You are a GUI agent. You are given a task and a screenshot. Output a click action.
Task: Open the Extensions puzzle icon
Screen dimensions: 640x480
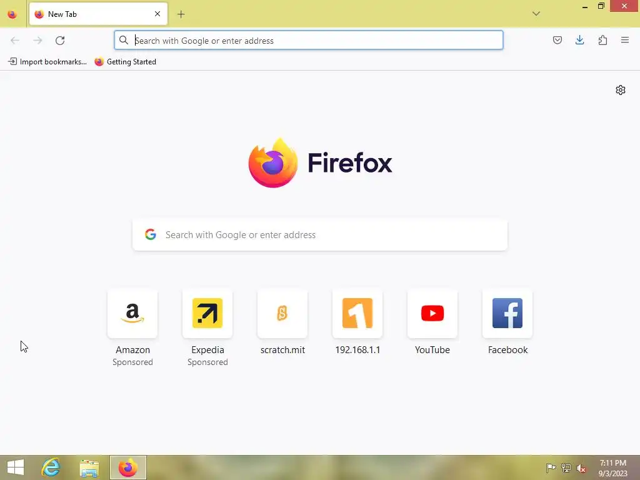(602, 40)
